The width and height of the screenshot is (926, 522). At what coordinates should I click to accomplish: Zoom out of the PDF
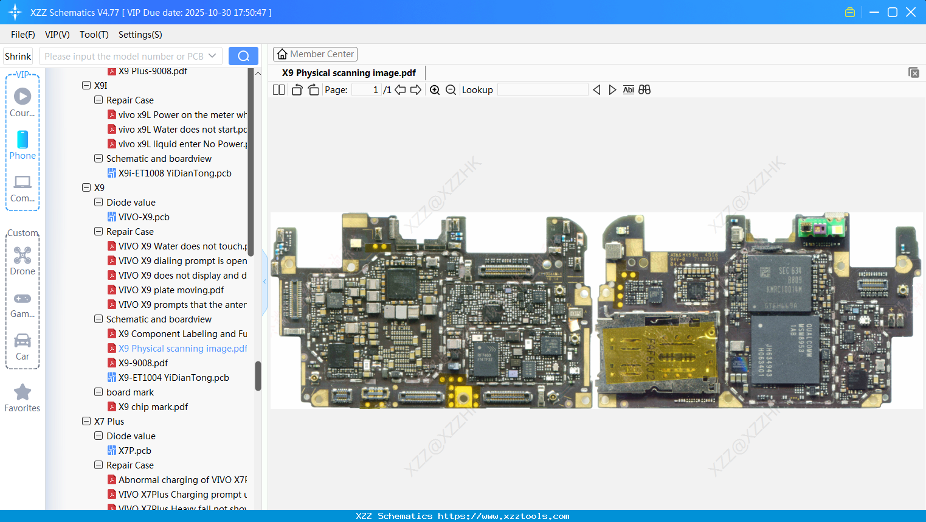pos(451,90)
